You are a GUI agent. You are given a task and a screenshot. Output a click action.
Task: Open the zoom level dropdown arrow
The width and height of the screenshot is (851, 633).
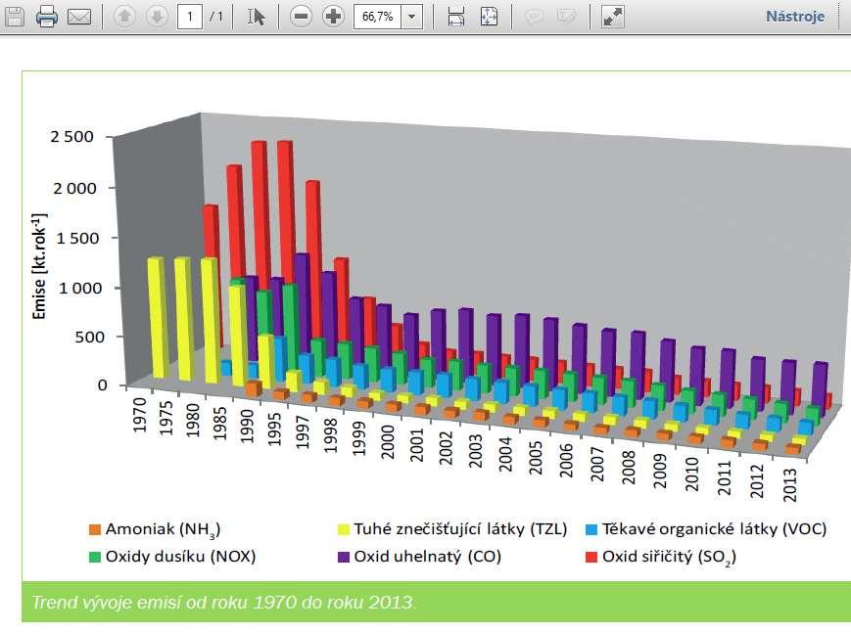[x=412, y=17]
